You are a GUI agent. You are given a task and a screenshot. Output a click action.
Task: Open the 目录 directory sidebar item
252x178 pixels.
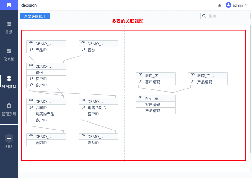tap(9, 27)
